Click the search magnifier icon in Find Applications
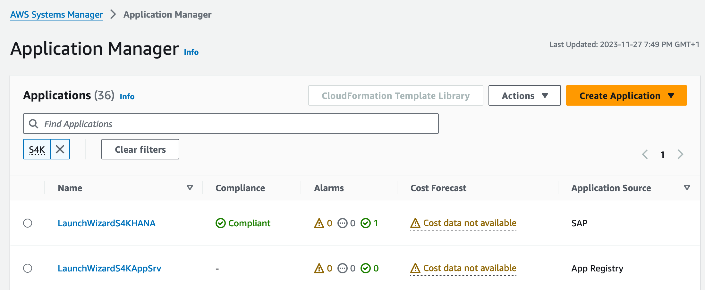This screenshot has height=290, width=705. (x=34, y=124)
